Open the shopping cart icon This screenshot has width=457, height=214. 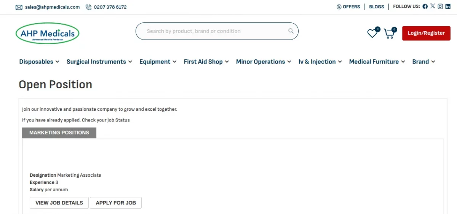tap(389, 34)
